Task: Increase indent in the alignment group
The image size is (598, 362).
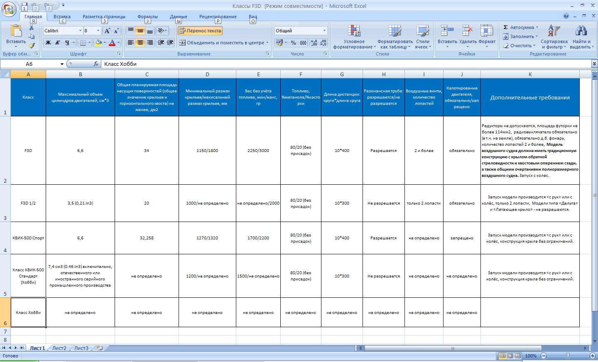Action: click(x=170, y=43)
